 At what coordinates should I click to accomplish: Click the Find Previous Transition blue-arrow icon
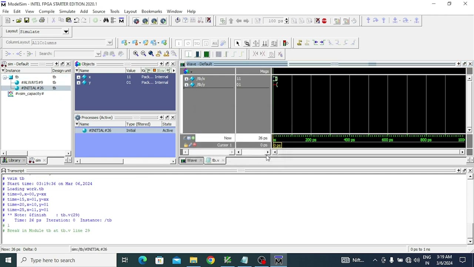(x=315, y=43)
